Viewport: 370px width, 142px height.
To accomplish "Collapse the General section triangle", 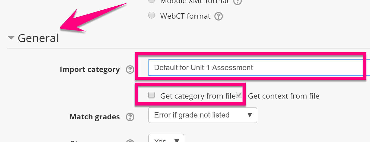I will pos(11,38).
